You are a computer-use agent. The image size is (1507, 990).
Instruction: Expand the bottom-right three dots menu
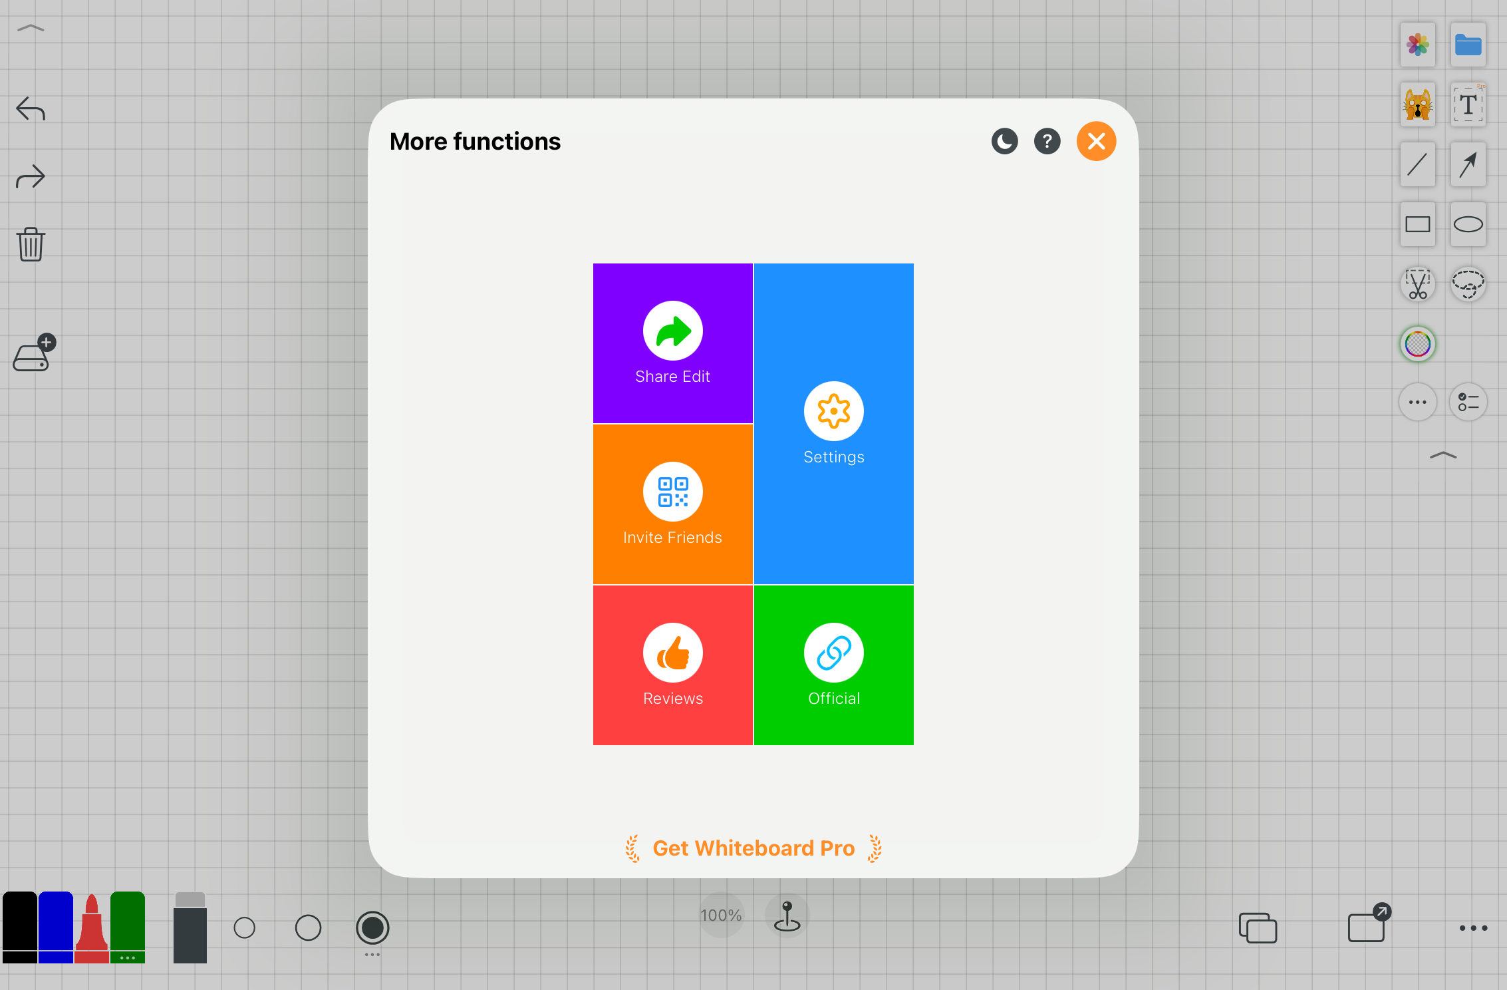click(1473, 927)
